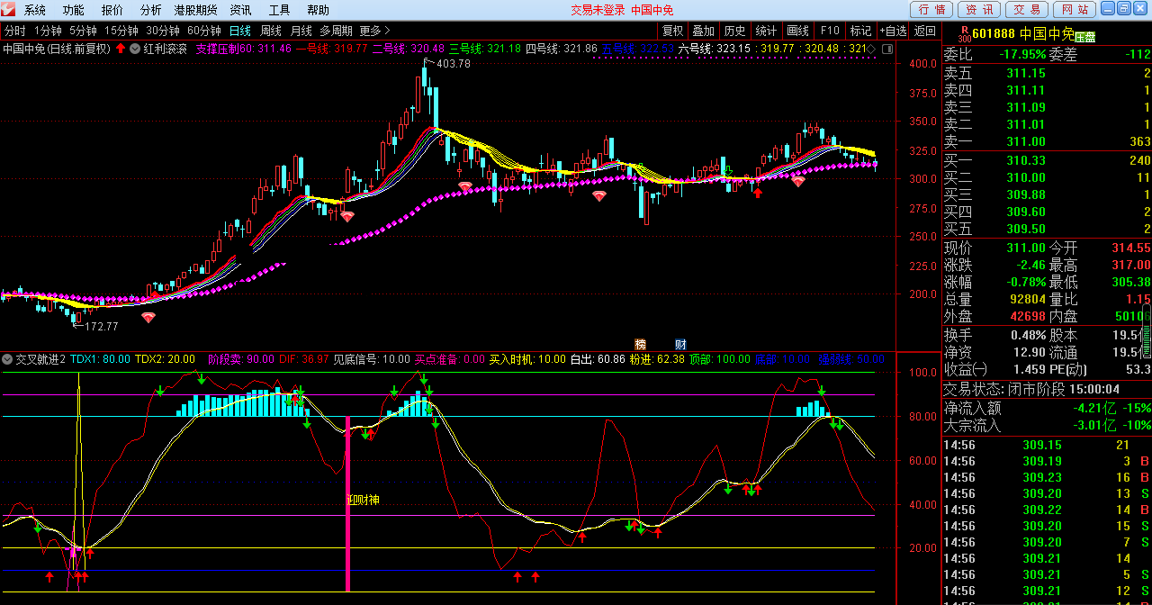
Task: Click the 交易状态 闭市阶段 status line
Action: coord(1031,389)
